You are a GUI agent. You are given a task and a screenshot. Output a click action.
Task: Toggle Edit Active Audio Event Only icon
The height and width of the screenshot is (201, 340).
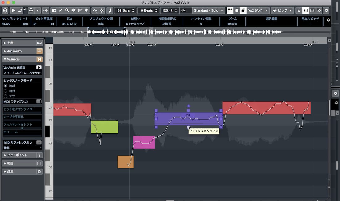(x=243, y=10)
